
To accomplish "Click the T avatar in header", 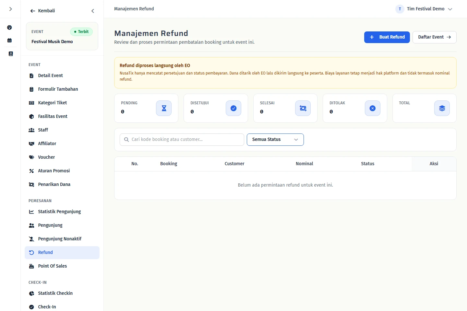I will click(400, 9).
